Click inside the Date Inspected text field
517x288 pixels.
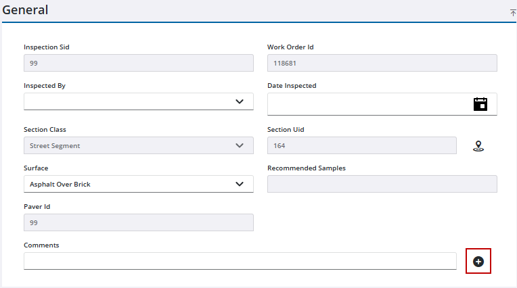365,103
